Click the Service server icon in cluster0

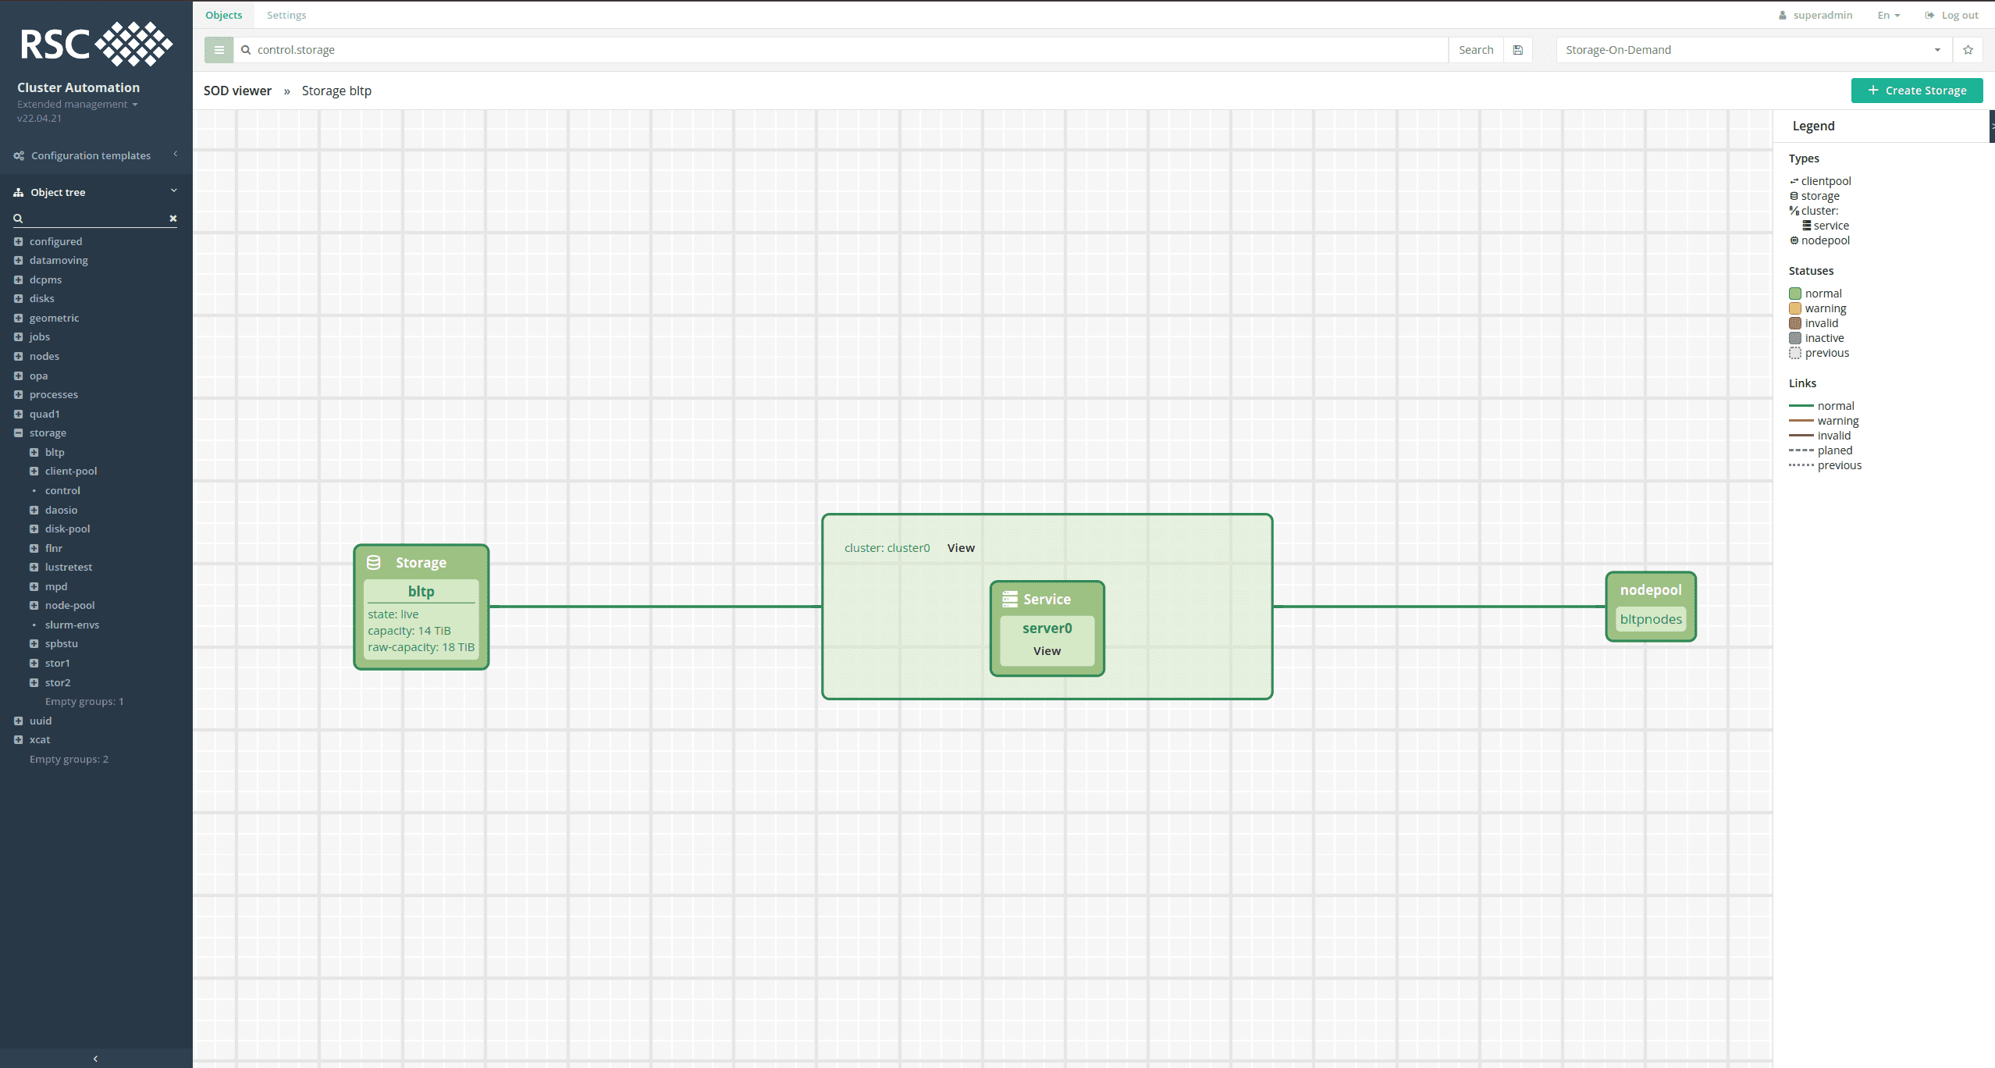(x=1010, y=599)
